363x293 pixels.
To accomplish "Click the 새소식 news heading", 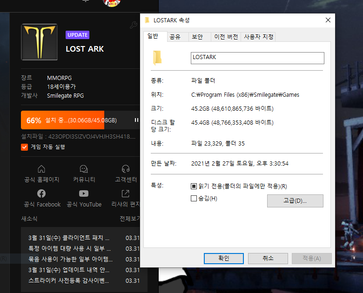I will (x=29, y=219).
